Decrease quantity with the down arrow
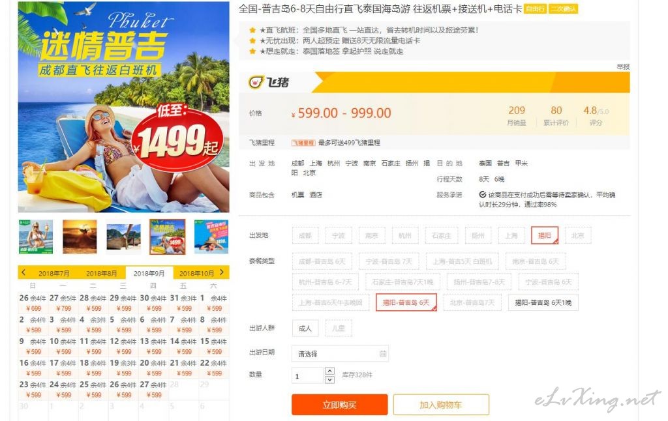The height and width of the screenshot is (421, 668). pos(329,379)
